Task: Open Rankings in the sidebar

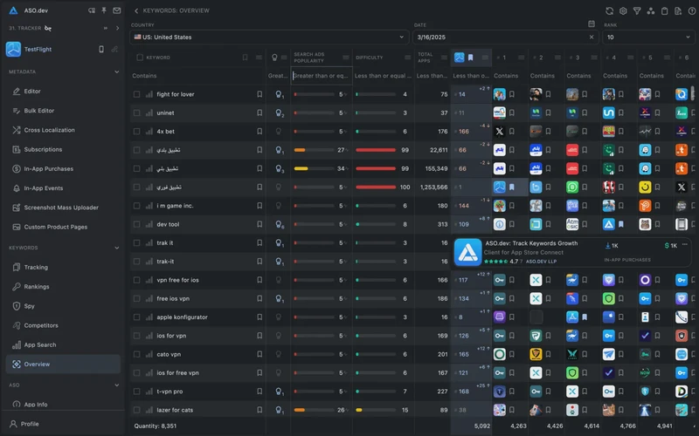Action: coord(36,286)
